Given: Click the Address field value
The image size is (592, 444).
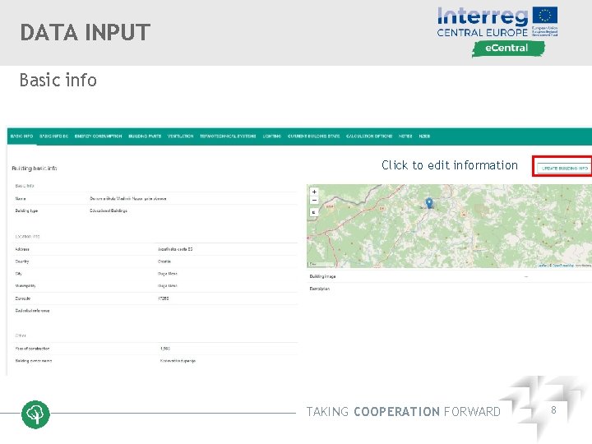Looking at the screenshot, I should (x=175, y=249).
